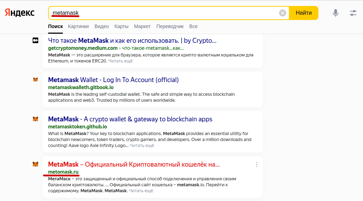Open the Переводчик tab

click(170, 26)
